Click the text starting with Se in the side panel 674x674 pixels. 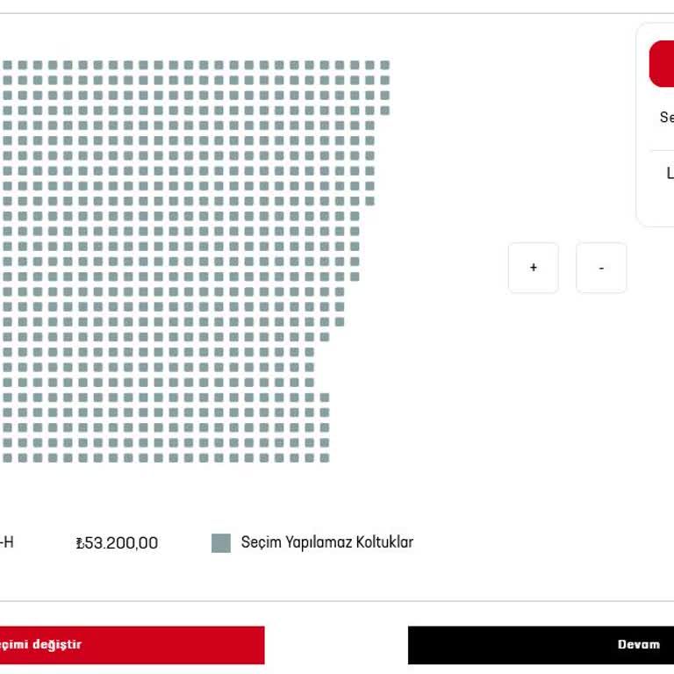[x=667, y=117]
